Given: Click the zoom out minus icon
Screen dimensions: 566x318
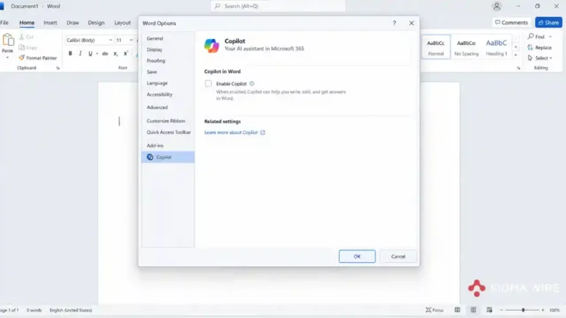Looking at the screenshot, I should [x=501, y=310].
